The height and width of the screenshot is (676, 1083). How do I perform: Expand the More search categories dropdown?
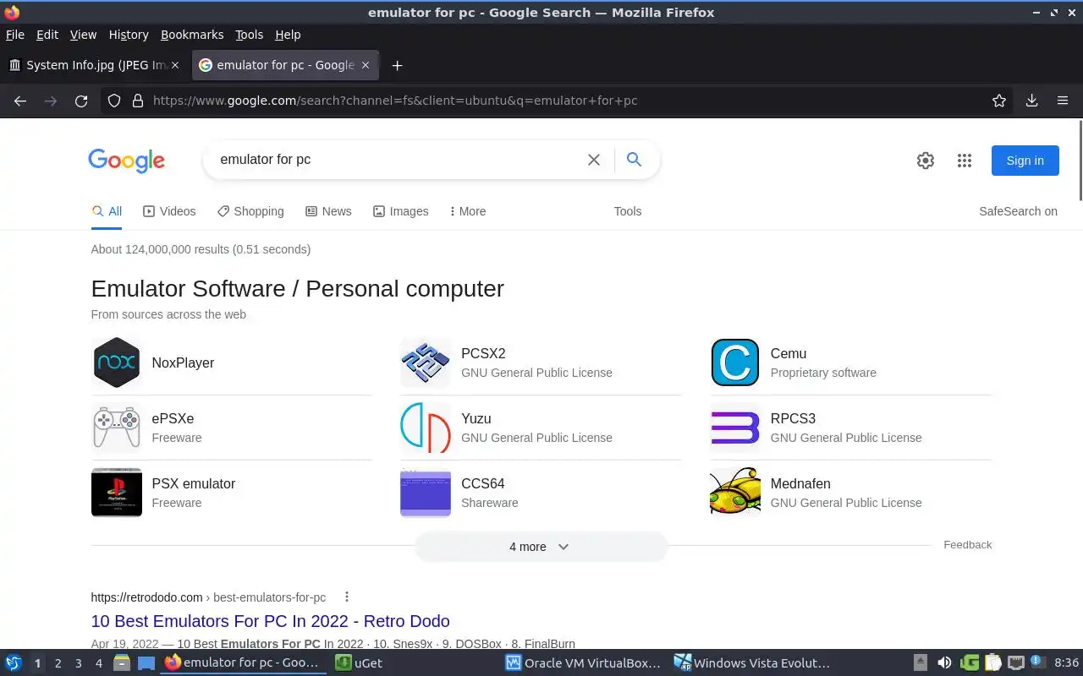pyautogui.click(x=468, y=211)
